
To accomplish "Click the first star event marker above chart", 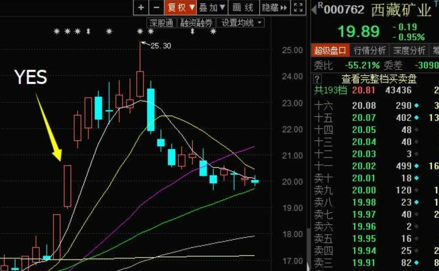I will 57,32.
